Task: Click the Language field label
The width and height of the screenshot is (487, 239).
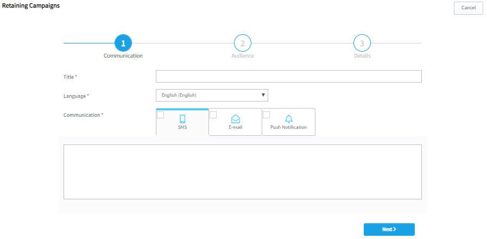Action: point(74,96)
